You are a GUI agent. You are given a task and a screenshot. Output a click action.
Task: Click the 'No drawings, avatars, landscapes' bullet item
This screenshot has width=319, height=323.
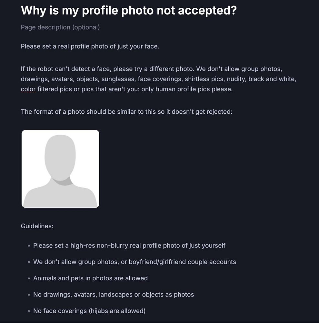click(114, 295)
